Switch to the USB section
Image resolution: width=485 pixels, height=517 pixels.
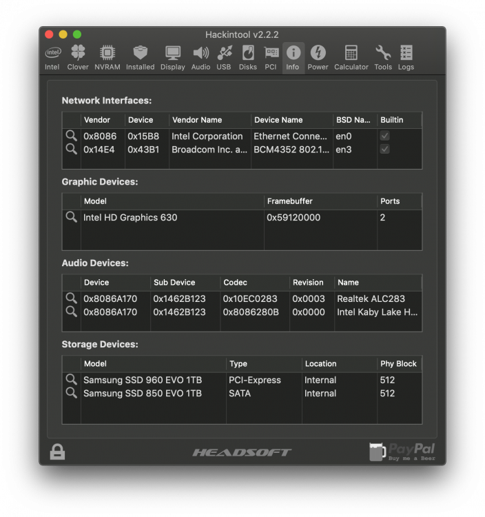pyautogui.click(x=224, y=58)
